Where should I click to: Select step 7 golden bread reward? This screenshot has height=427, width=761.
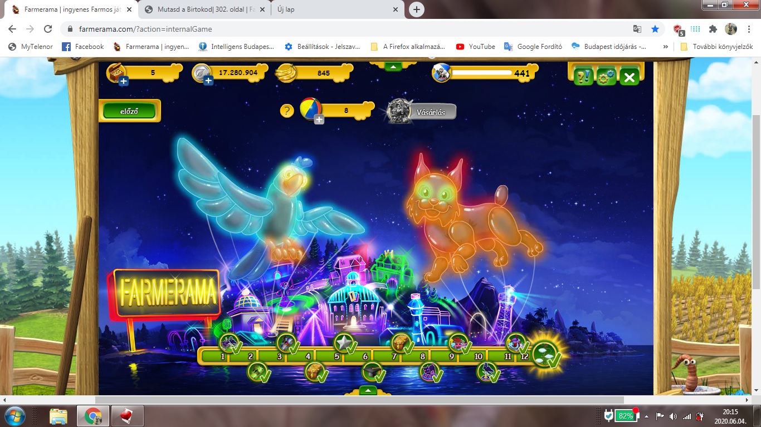click(x=401, y=342)
